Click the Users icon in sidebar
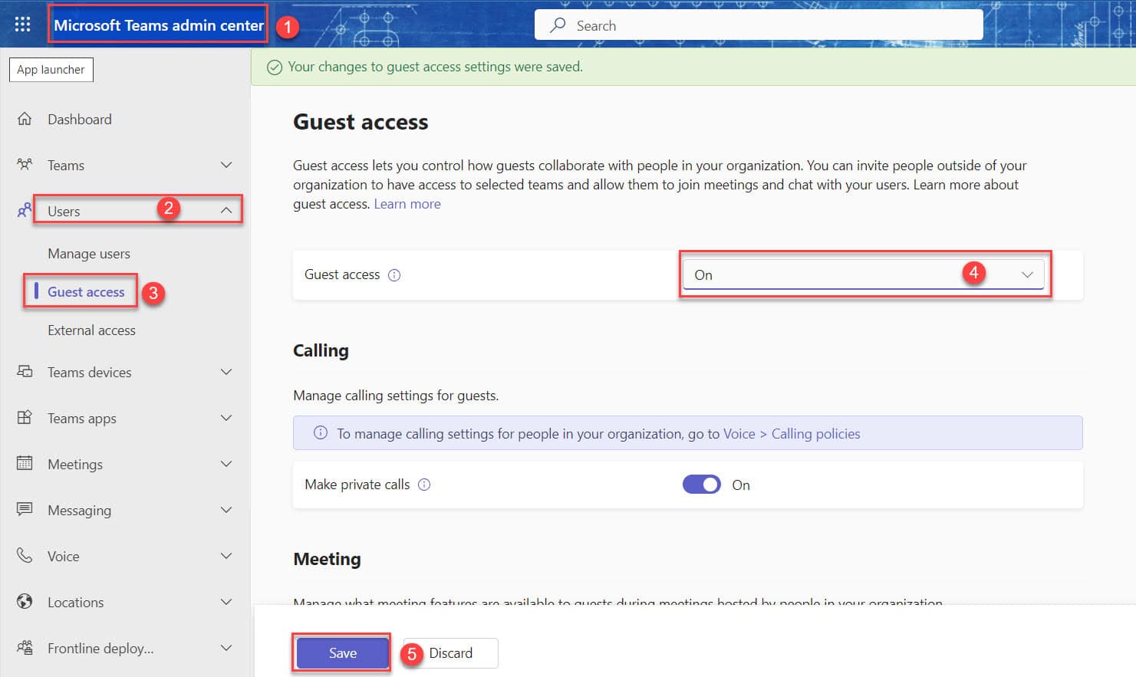 (x=25, y=210)
